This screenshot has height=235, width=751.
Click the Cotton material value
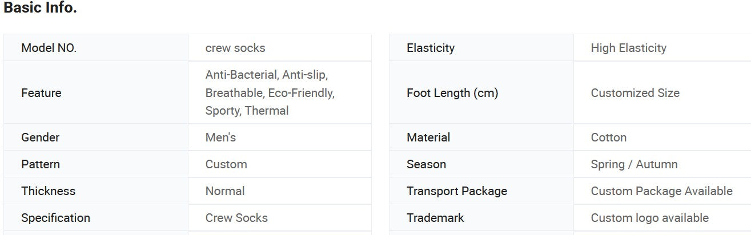(x=608, y=137)
